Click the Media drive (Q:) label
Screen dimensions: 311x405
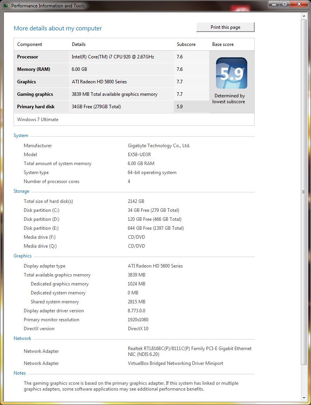point(40,246)
